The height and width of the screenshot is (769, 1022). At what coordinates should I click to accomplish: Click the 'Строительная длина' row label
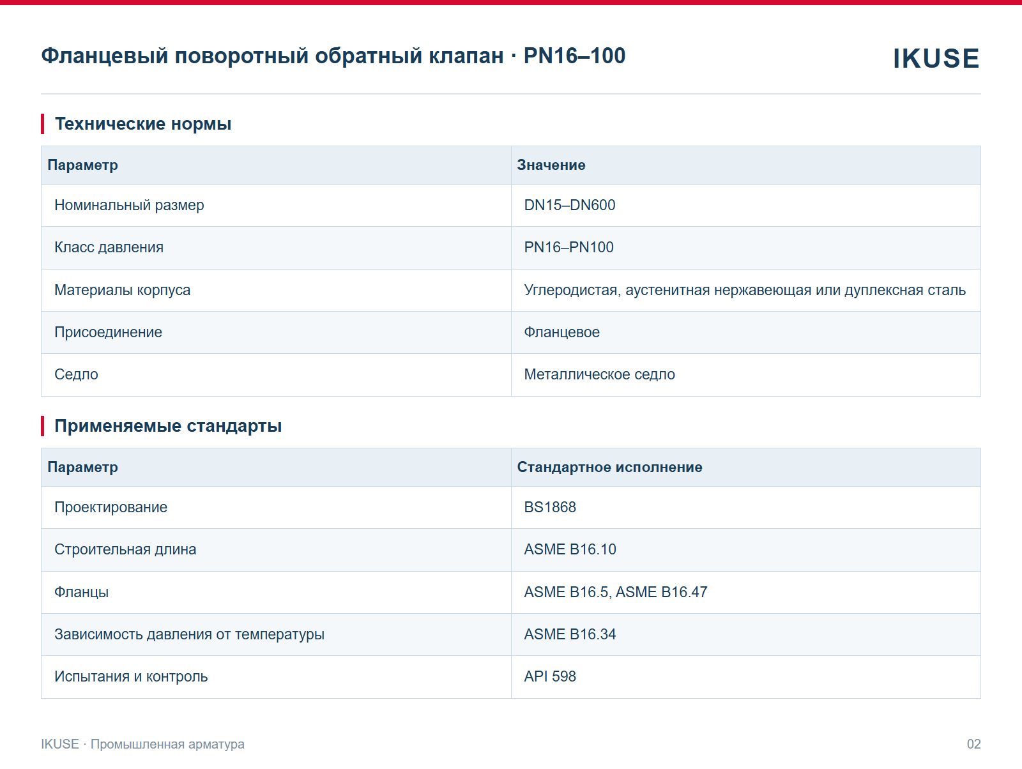(125, 549)
